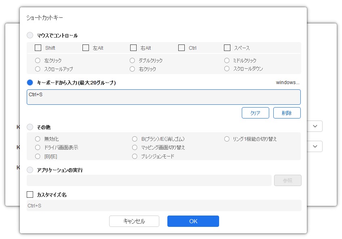The image size is (342, 239).
Task: Select リング1機能の切り替え radio button
Action: 227,139
